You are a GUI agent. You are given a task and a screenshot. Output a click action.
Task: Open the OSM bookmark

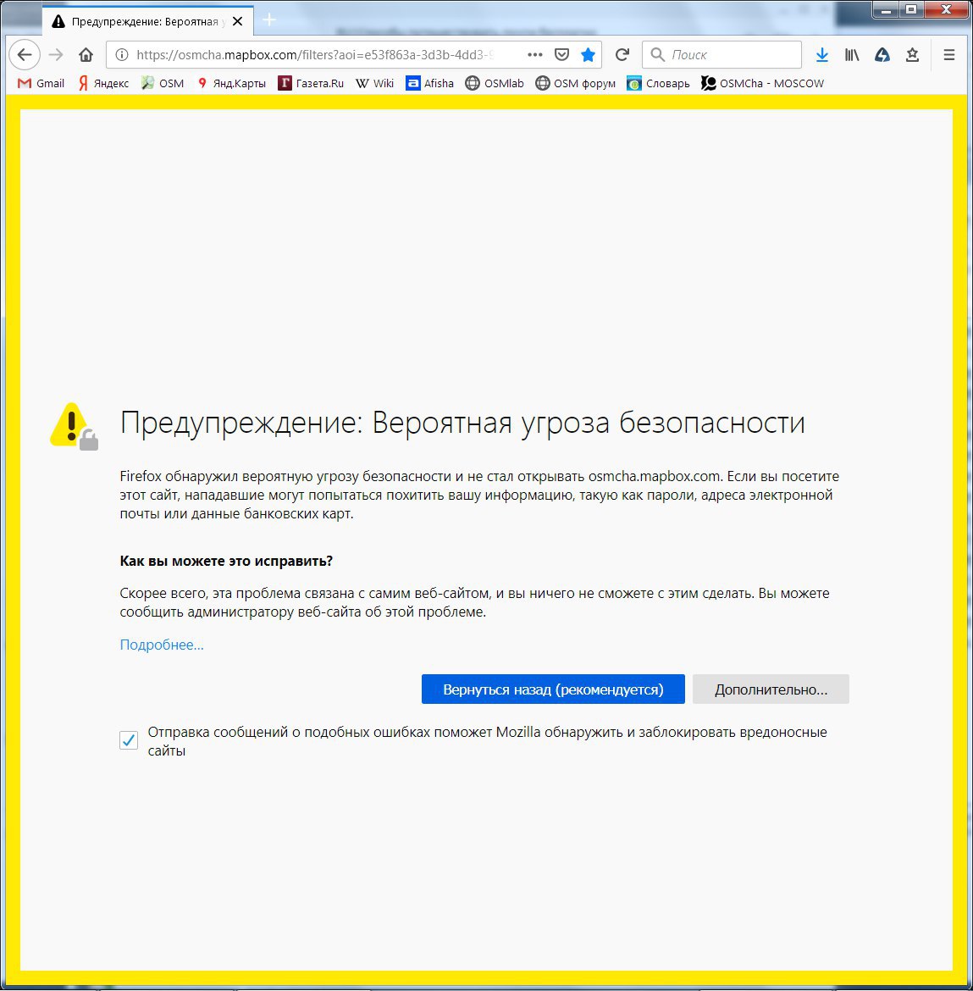pyautogui.click(x=163, y=83)
